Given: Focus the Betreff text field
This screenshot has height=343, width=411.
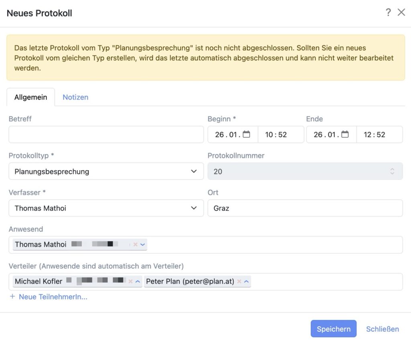Looking at the screenshot, I should 106,134.
